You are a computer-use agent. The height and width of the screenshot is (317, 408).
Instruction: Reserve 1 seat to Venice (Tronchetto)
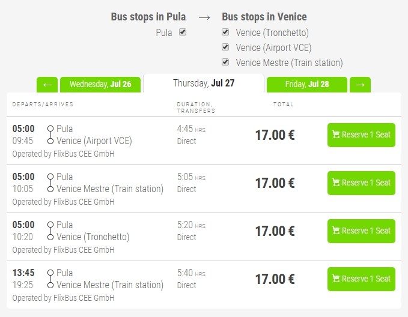click(x=361, y=231)
